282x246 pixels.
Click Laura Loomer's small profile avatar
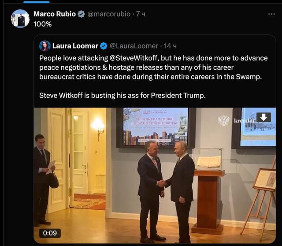click(x=45, y=45)
